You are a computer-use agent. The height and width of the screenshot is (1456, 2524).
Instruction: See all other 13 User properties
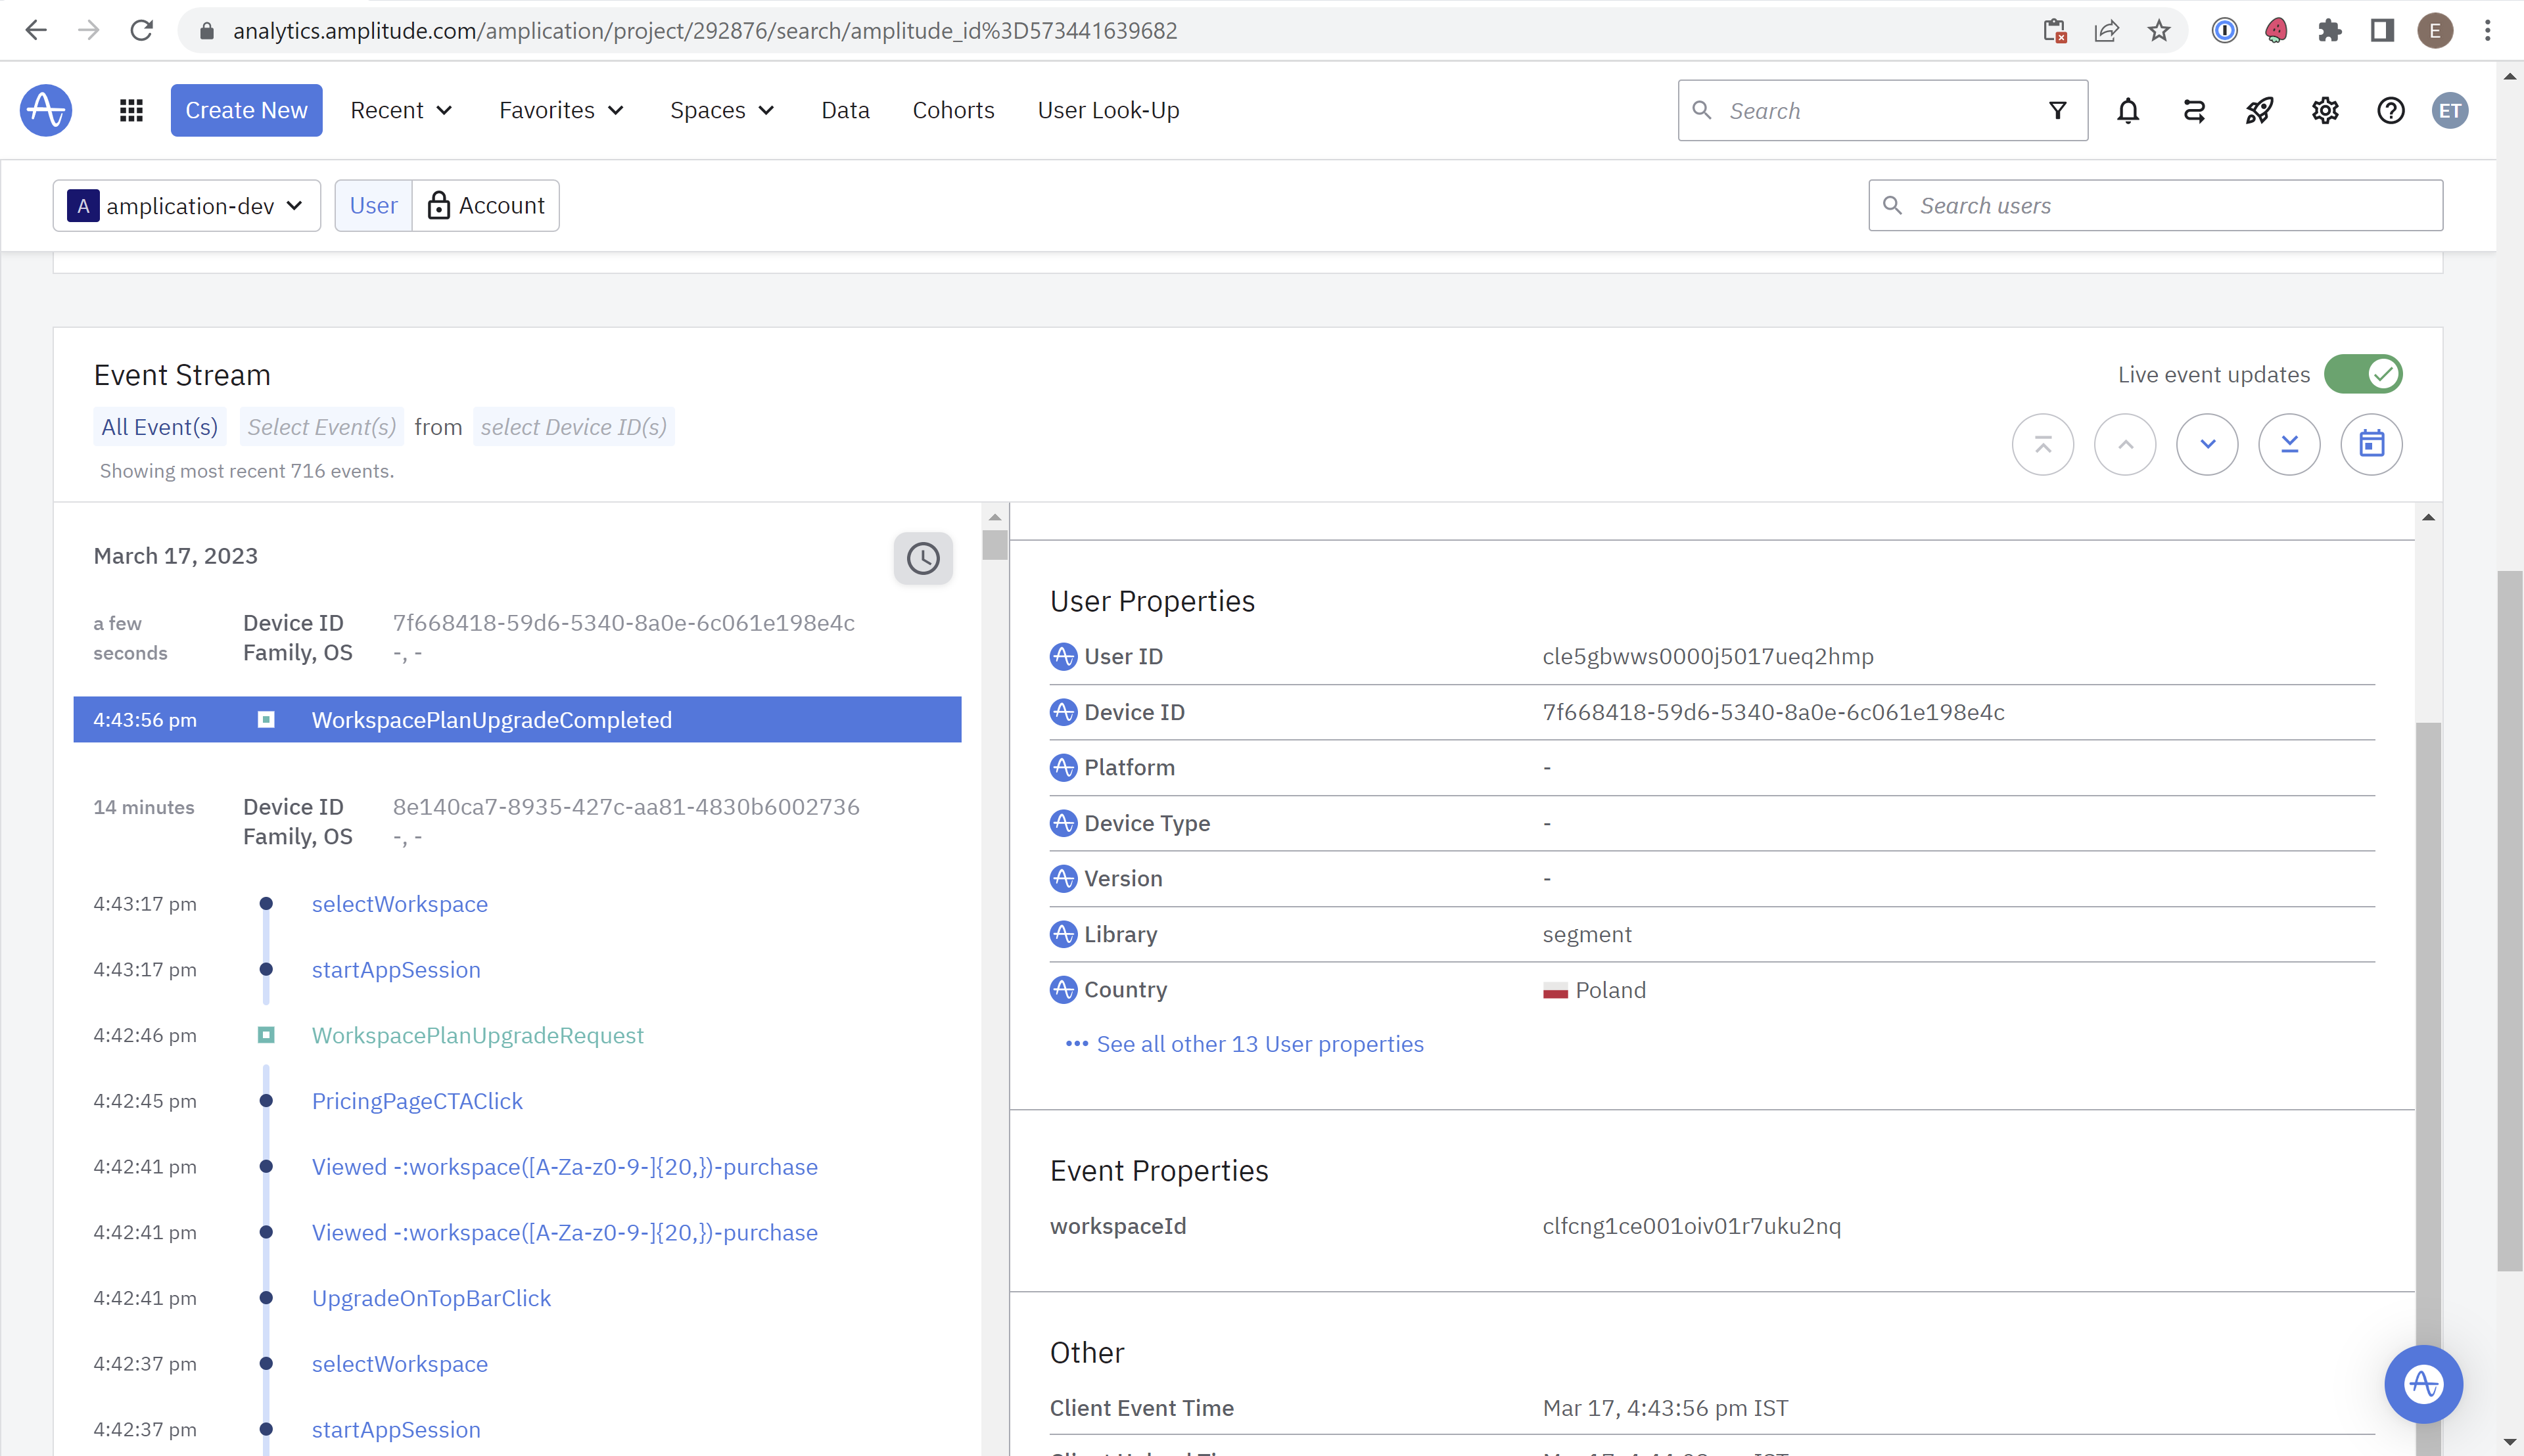(x=1261, y=1043)
